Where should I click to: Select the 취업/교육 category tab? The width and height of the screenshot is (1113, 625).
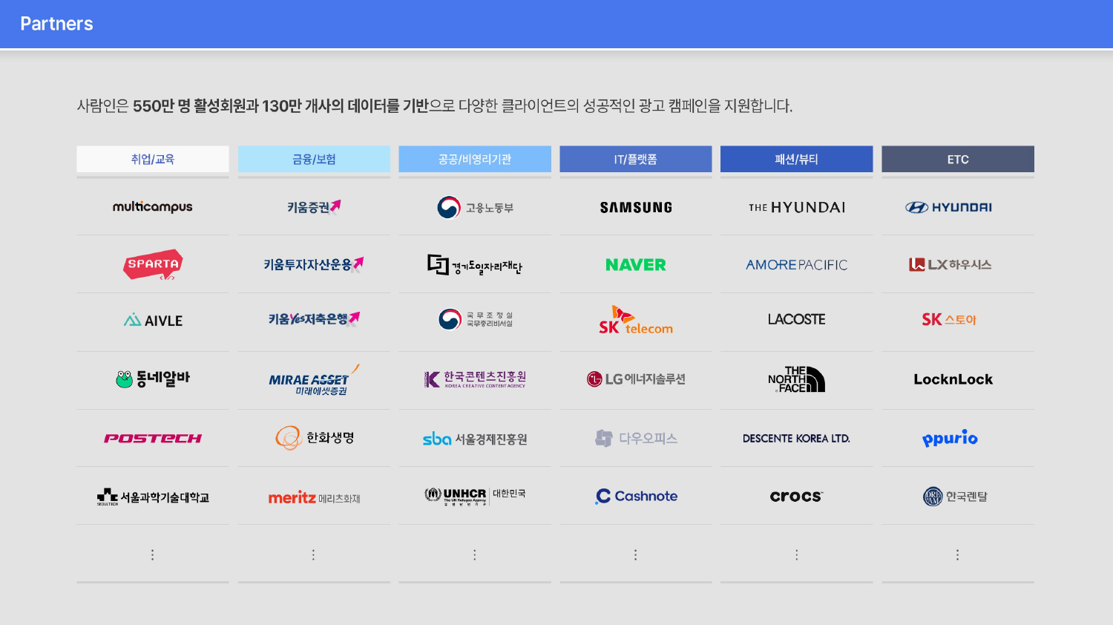tap(153, 159)
